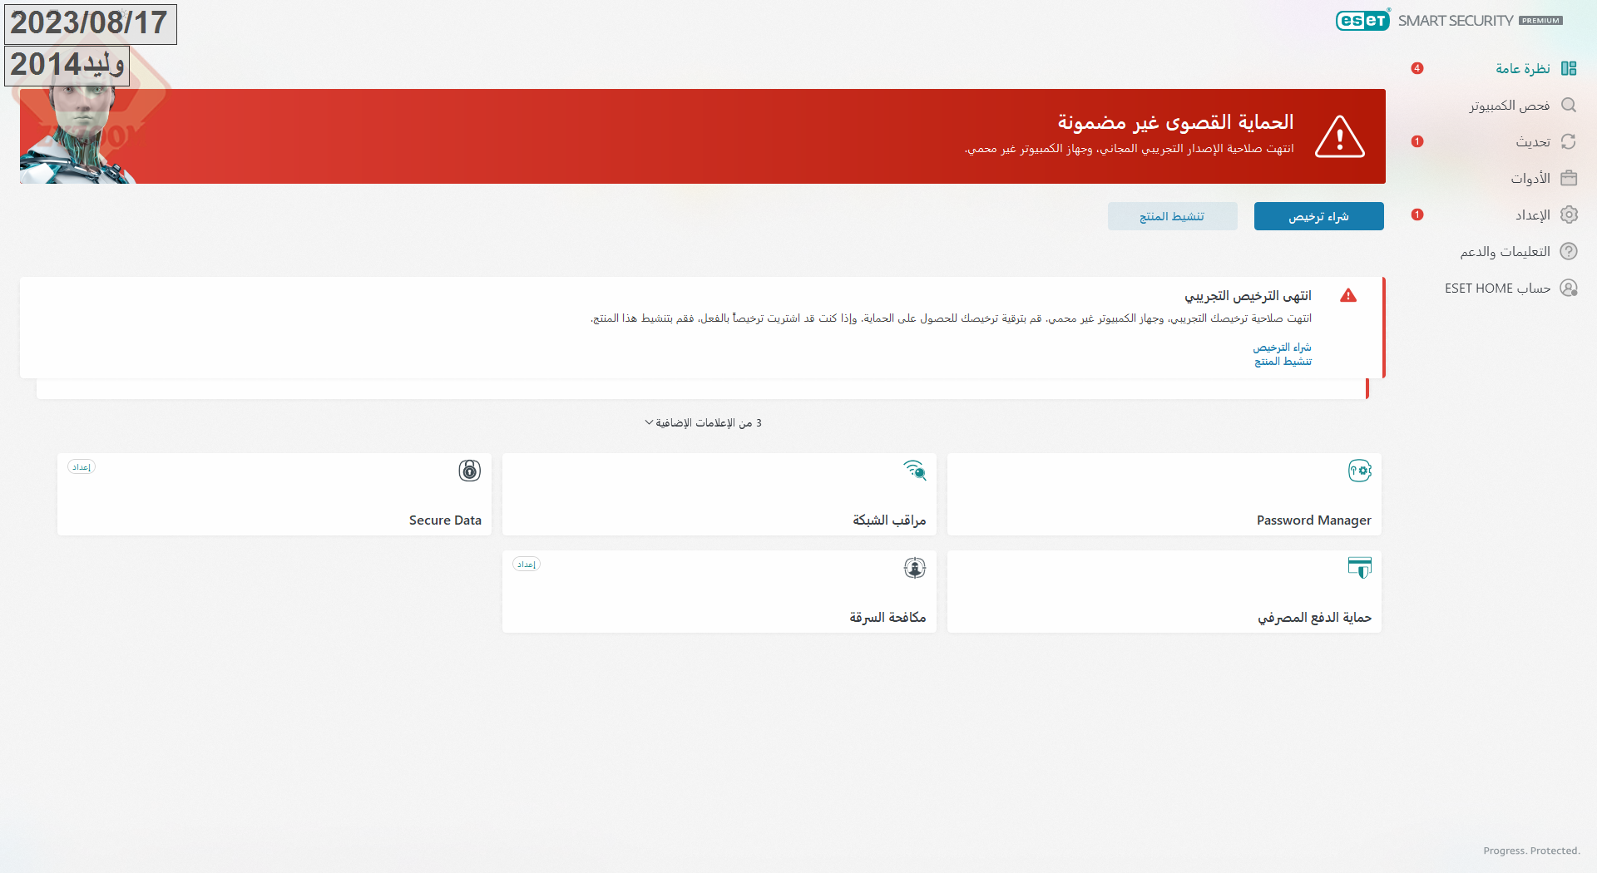Click the Setup gear icon
Screen dimensions: 1597x873
[1569, 215]
